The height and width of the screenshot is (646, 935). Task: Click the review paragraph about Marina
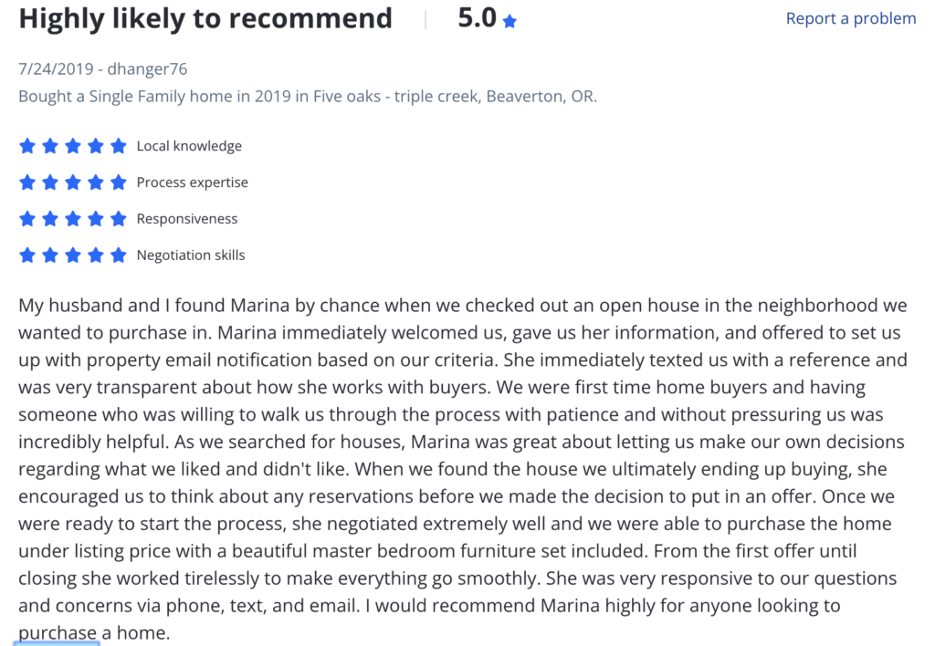click(463, 469)
